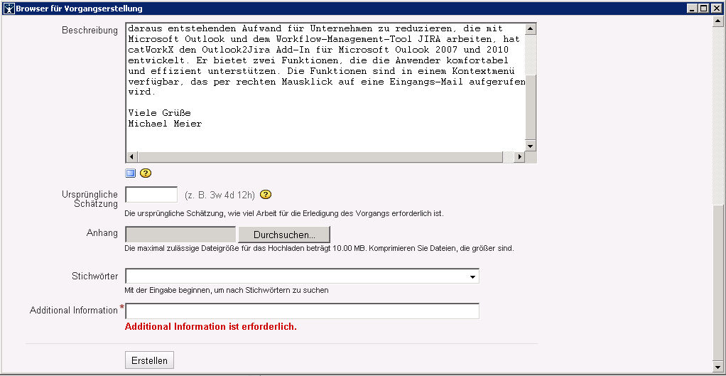Click the application icon in the title bar
726x376 pixels.
coord(8,9)
